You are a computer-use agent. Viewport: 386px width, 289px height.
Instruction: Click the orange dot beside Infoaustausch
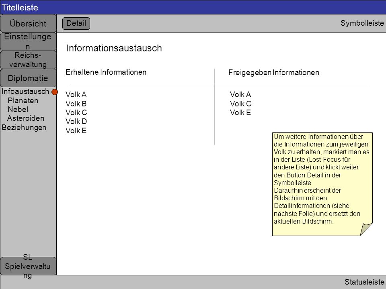[55, 92]
